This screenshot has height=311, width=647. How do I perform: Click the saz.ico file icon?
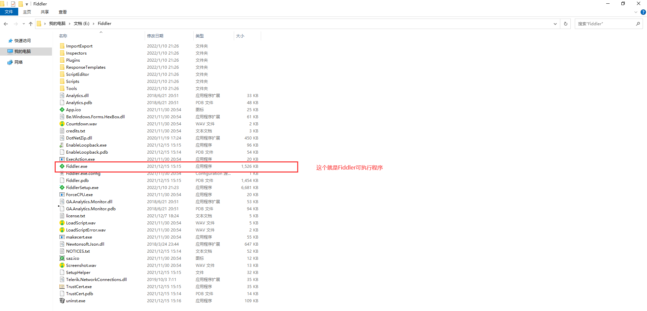(62, 258)
